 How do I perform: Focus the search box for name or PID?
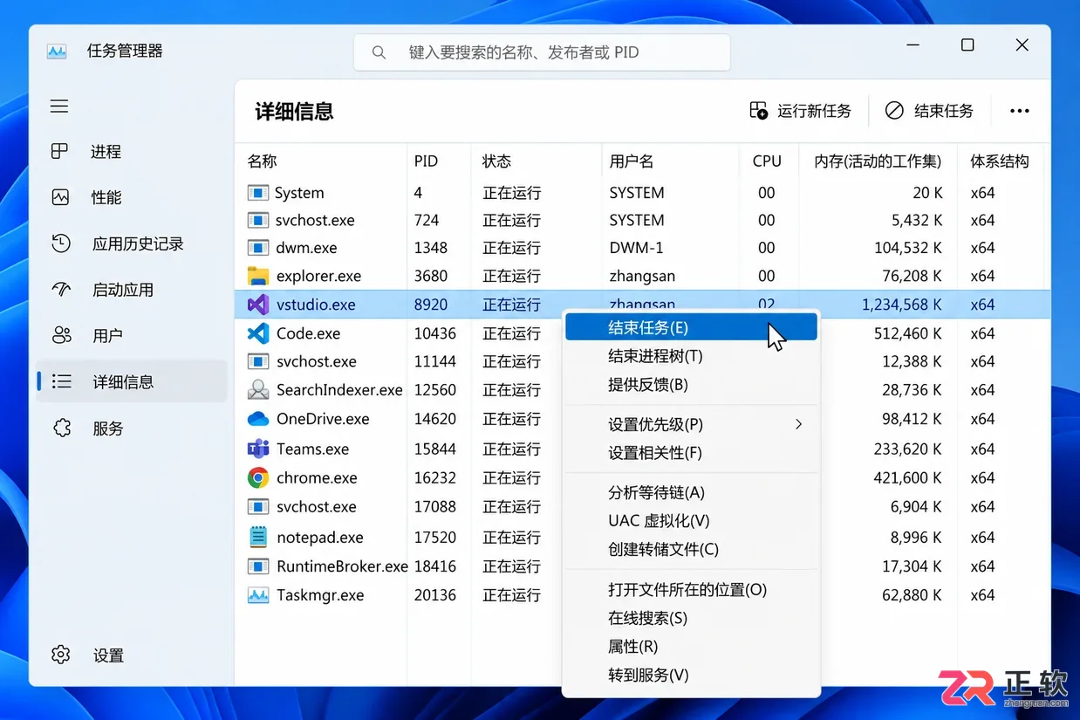tap(542, 52)
